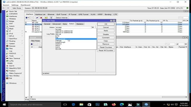Image resolution: width=191 pixels, height=107 pixels.
Task: Open Files in the sidebar
Action: click(11, 48)
